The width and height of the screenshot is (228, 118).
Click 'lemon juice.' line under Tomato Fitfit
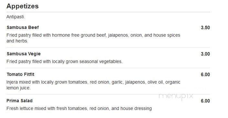tap(18, 88)
